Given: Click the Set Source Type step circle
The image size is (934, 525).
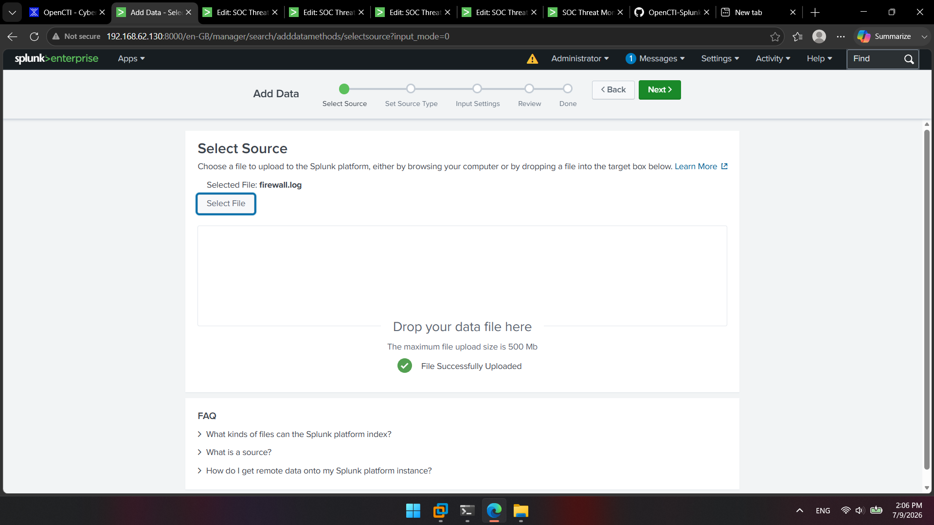Looking at the screenshot, I should (x=411, y=88).
